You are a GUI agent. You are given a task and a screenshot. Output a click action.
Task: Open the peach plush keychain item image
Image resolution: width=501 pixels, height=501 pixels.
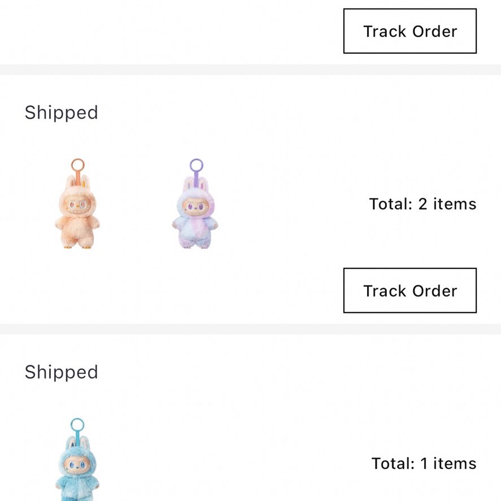[77, 203]
